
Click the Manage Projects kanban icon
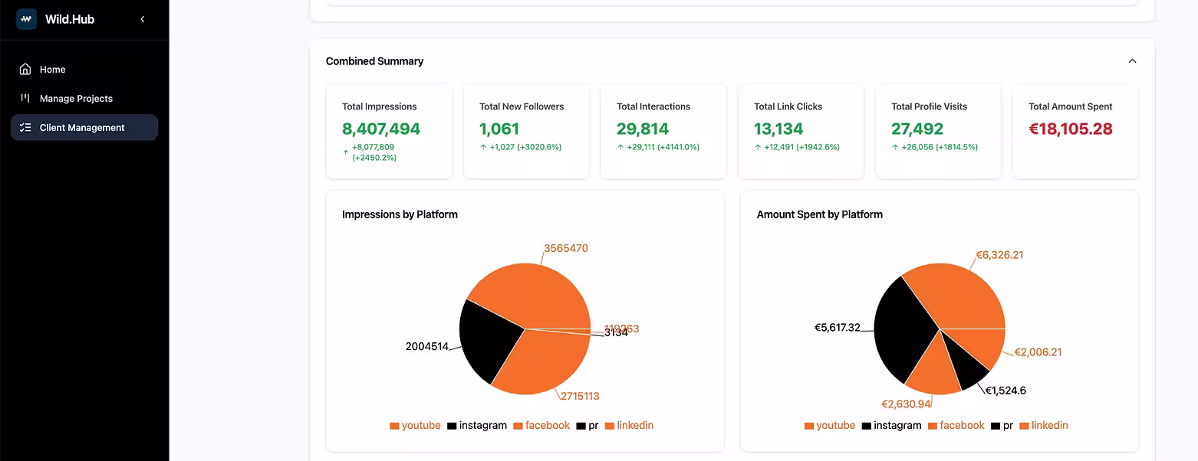click(x=25, y=99)
